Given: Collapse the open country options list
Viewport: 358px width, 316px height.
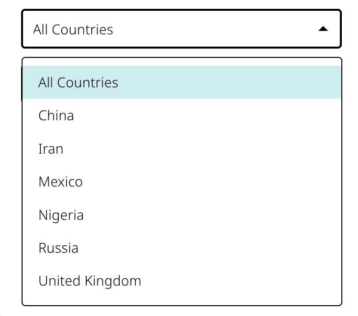Looking at the screenshot, I should [x=323, y=29].
